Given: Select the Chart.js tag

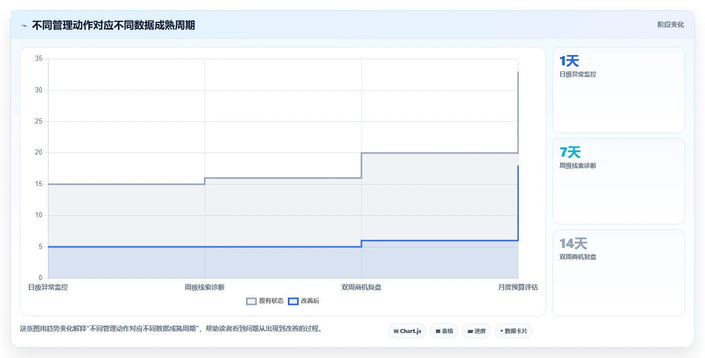Looking at the screenshot, I should [407, 331].
